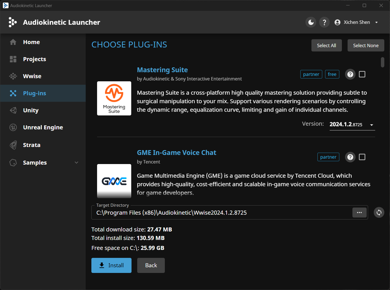
Task: Maximize the Audiokinetic Launcher window
Action: [x=364, y=5]
